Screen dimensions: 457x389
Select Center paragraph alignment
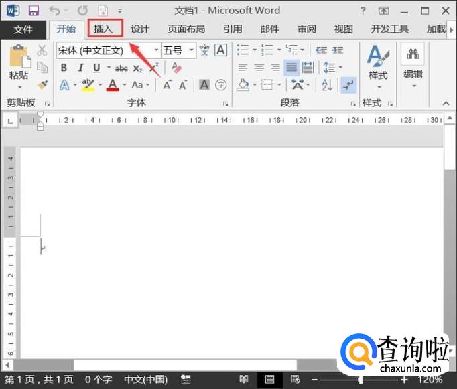259,68
